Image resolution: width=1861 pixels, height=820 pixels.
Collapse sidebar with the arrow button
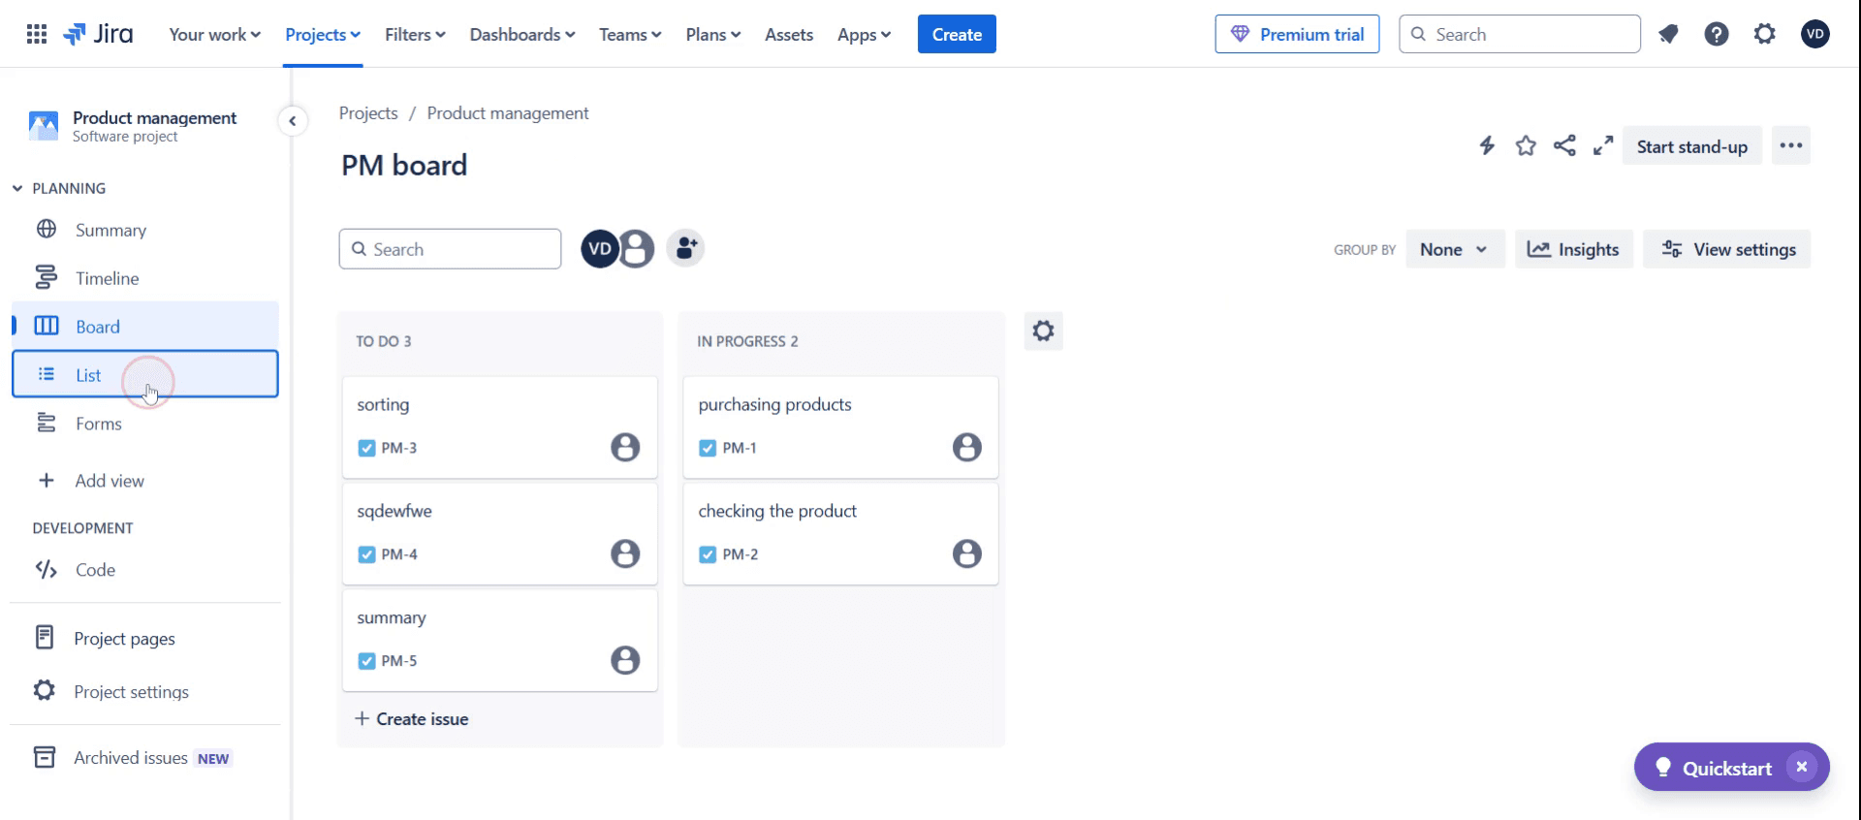click(x=293, y=121)
